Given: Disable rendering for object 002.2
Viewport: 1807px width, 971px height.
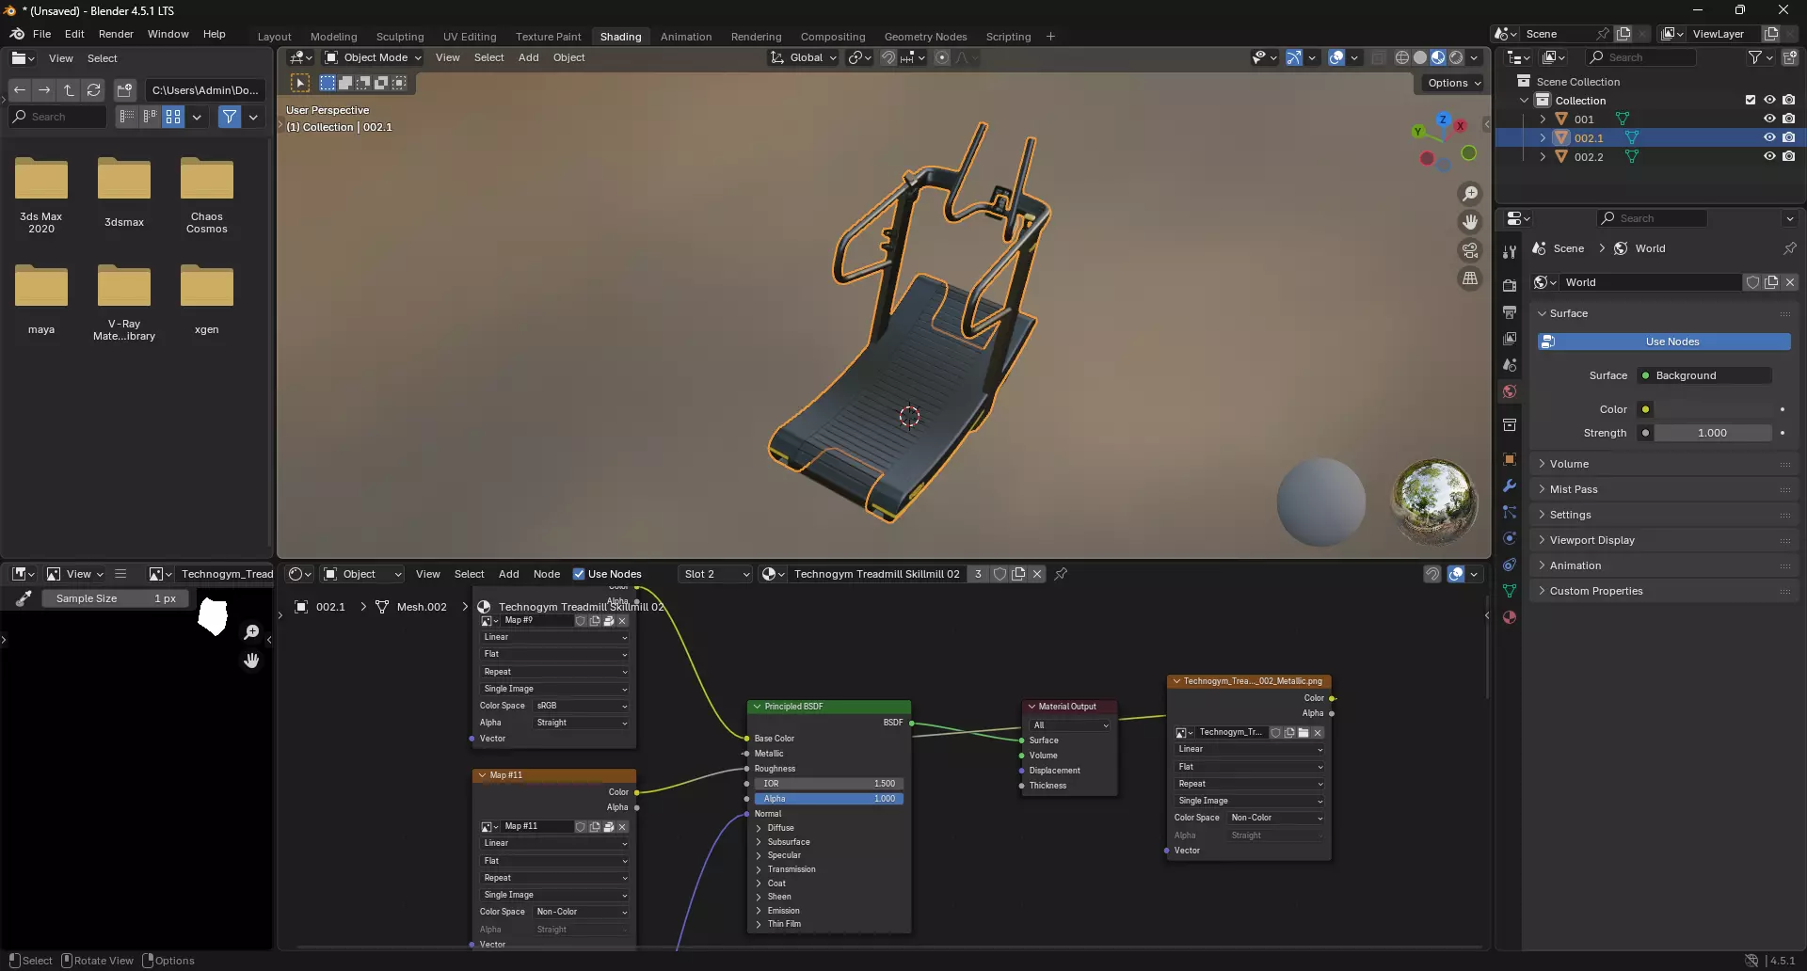Looking at the screenshot, I should click(1788, 157).
